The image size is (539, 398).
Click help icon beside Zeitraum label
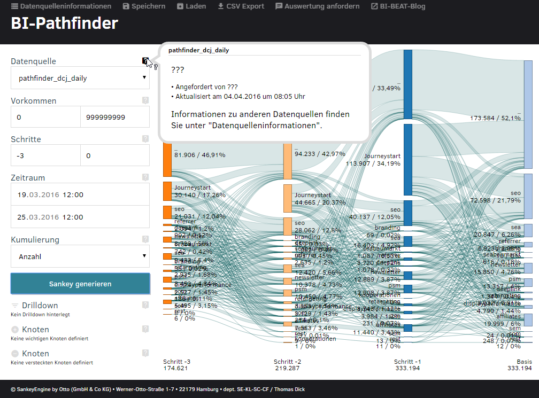click(145, 177)
